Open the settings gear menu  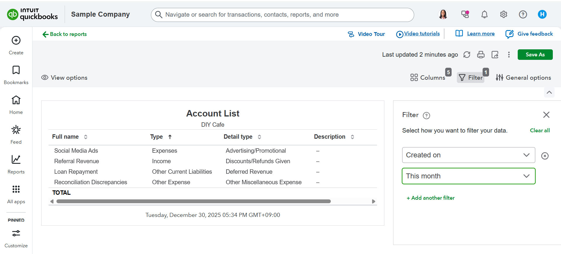[503, 14]
